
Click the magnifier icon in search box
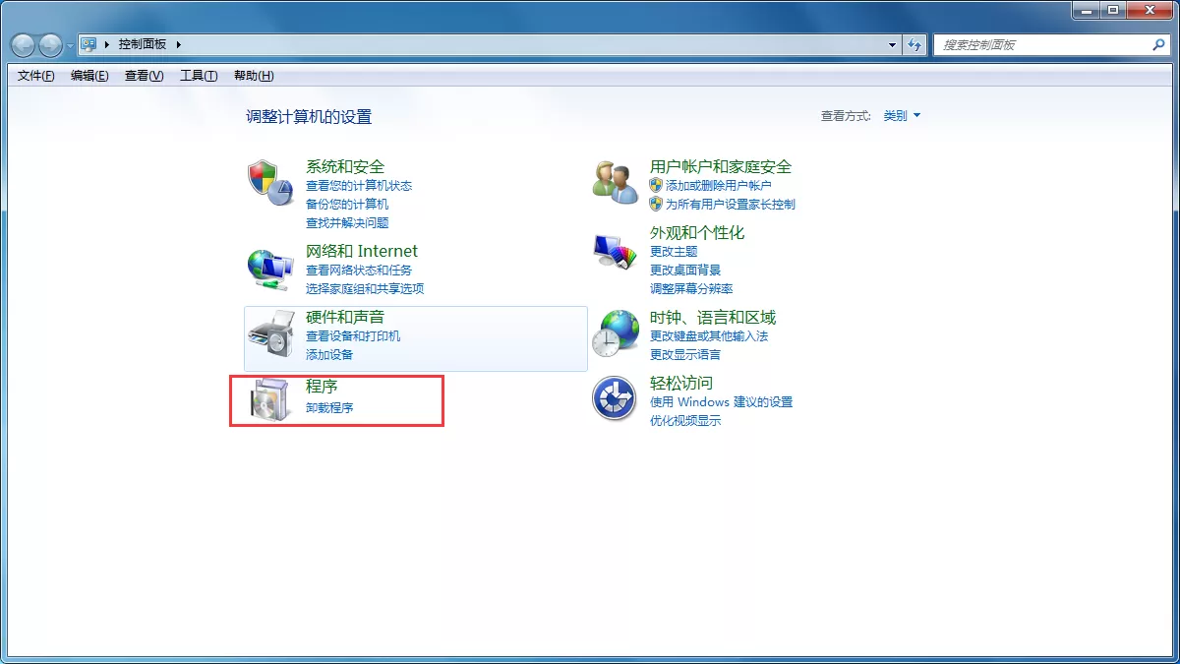(x=1158, y=44)
